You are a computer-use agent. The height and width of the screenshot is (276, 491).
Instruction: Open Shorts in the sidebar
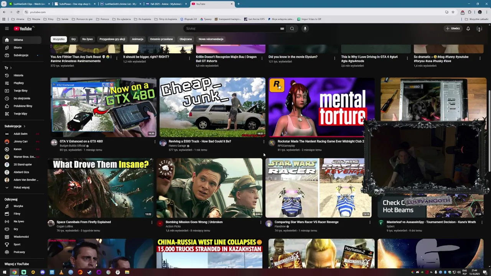(x=23, y=48)
